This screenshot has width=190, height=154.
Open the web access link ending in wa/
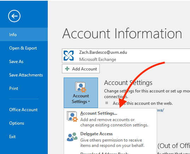(x=160, y=110)
